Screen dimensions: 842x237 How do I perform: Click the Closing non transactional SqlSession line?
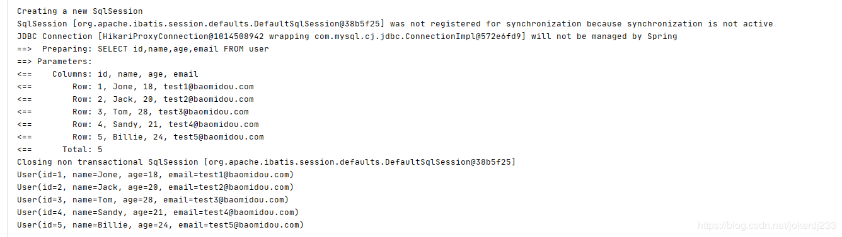tap(267, 162)
